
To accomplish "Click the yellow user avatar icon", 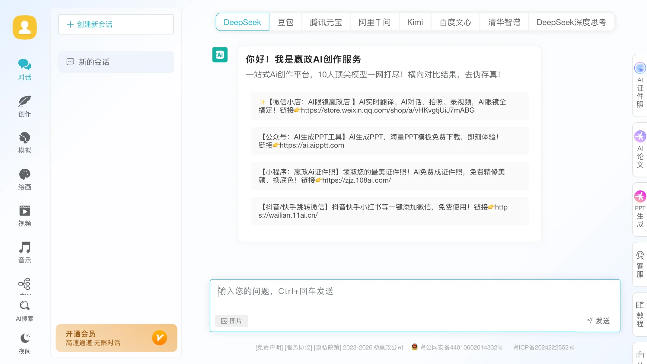I will tap(25, 27).
